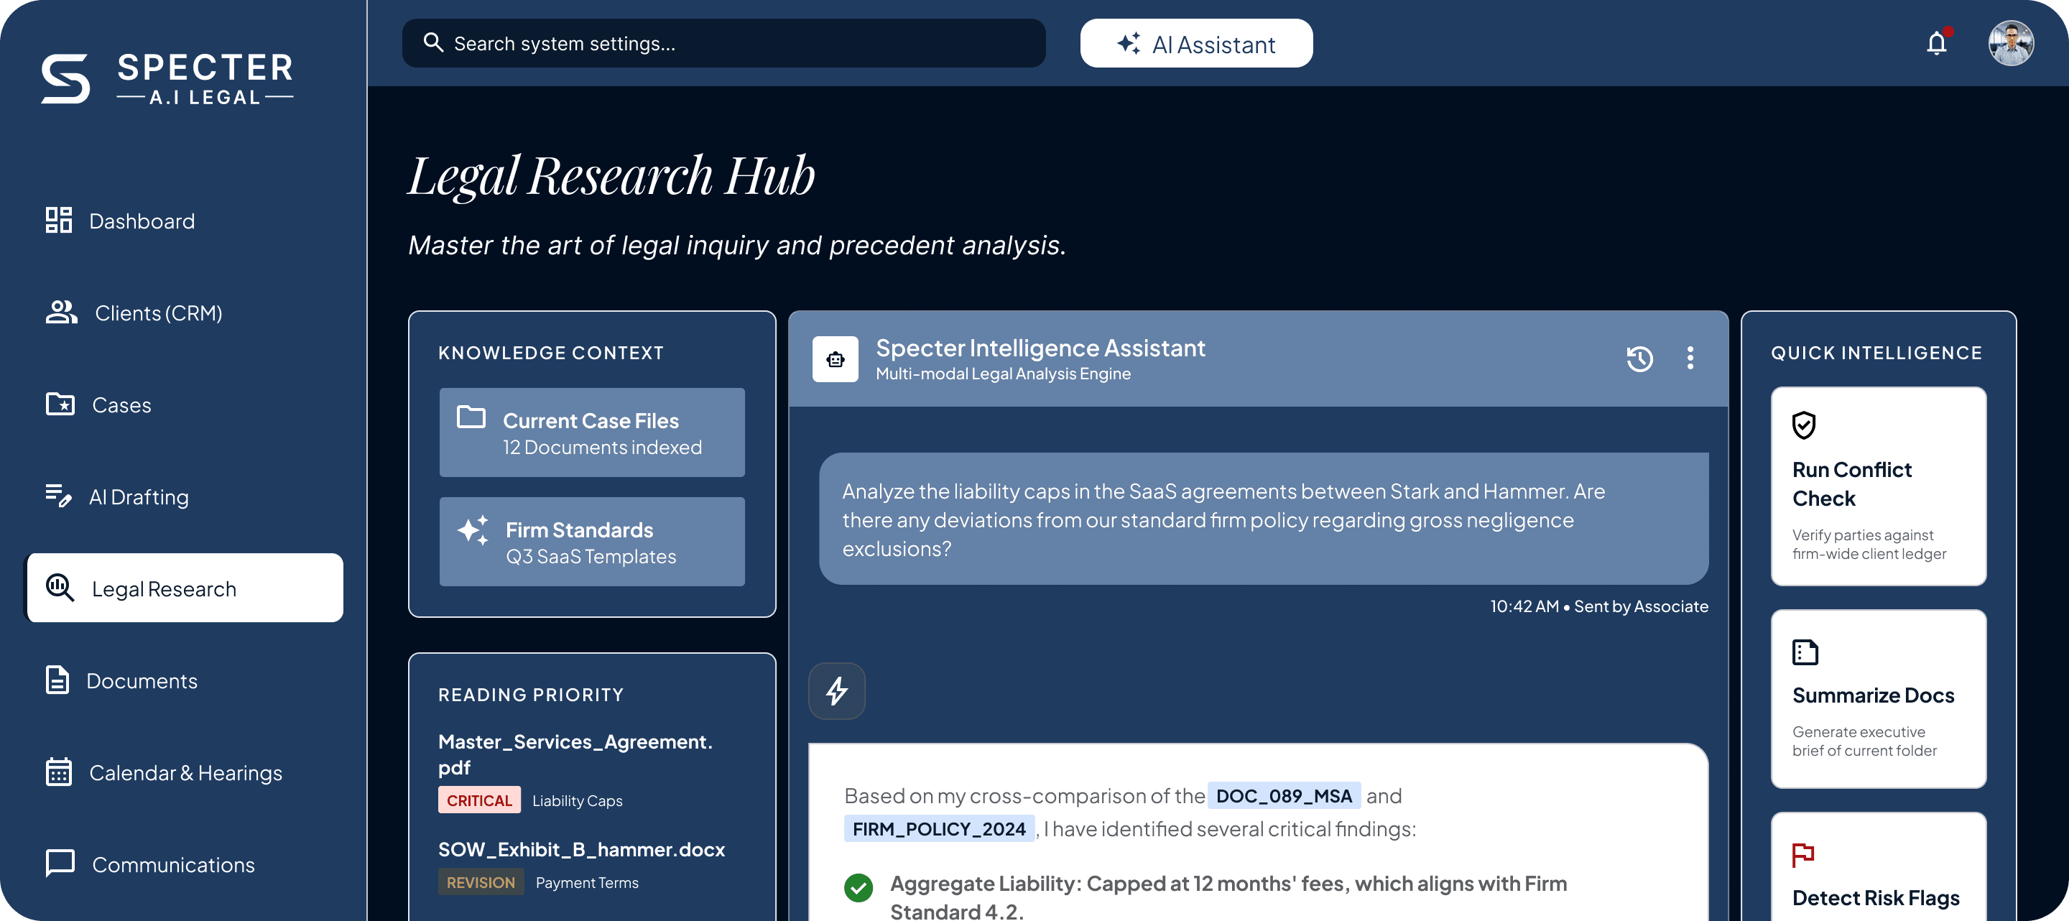
Task: Open the DOC_089_MSA reference chip
Action: [x=1284, y=796]
